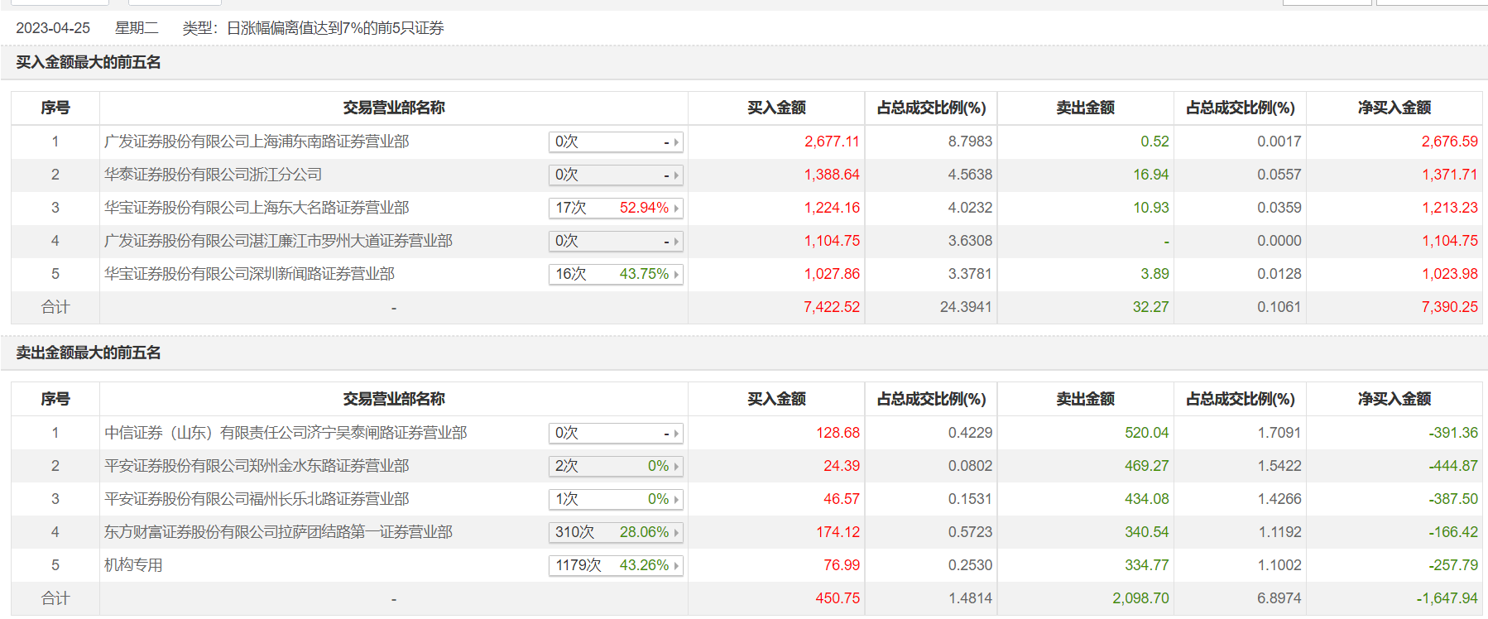Image resolution: width=1488 pixels, height=619 pixels.
Task: Click the 卖出金额最大的前五名 section title
Action: tap(89, 353)
